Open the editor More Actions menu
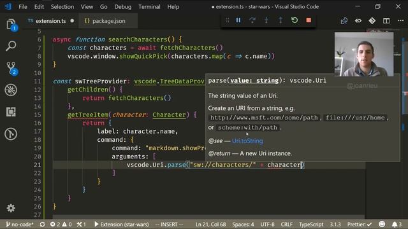 400,21
